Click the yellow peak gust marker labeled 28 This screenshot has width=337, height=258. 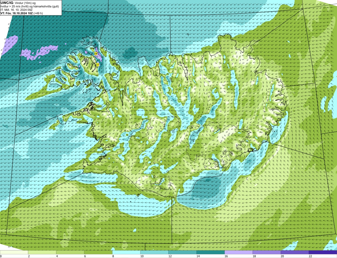click(96, 54)
